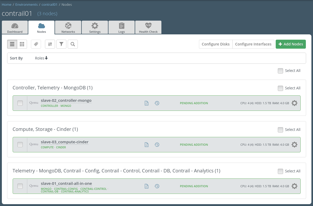Open the Nodes tab
The width and height of the screenshot is (313, 206).
[x=42, y=28]
